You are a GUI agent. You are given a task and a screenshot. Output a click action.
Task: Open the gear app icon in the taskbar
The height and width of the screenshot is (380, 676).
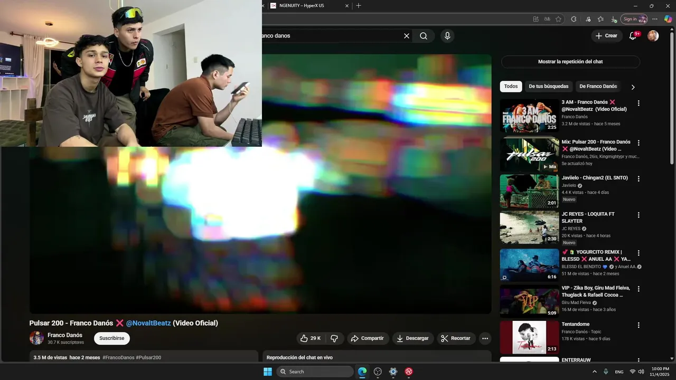tap(393, 372)
